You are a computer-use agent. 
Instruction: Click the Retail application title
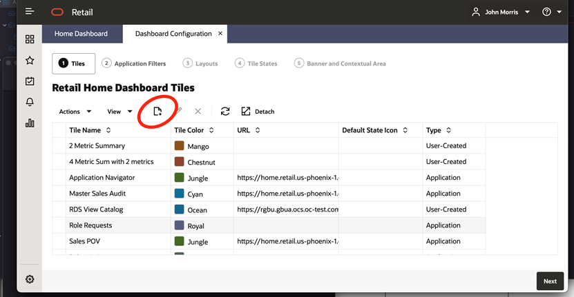click(x=82, y=12)
